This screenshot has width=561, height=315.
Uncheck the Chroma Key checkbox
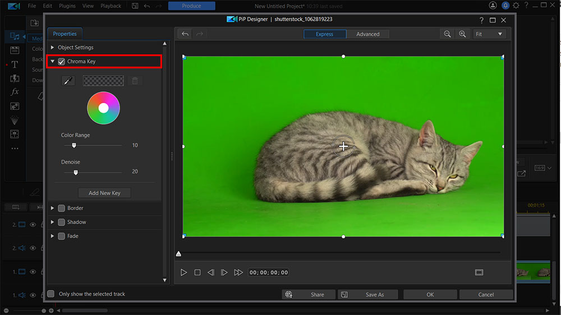point(62,62)
